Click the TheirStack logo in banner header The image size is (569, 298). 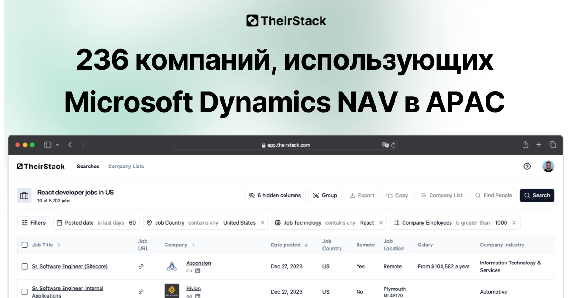286,21
